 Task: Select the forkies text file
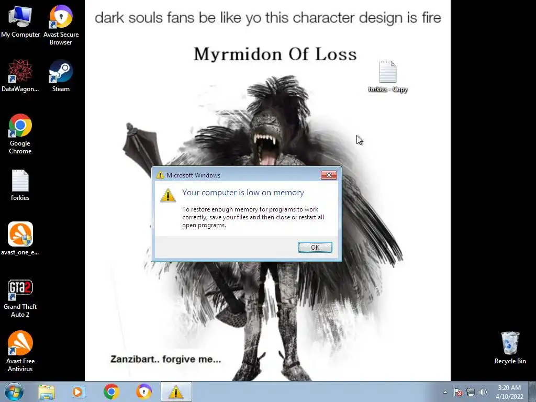[20, 185]
